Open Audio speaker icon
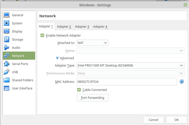Image resolution: width=189 pixels, height=125 pixels. 7,48
